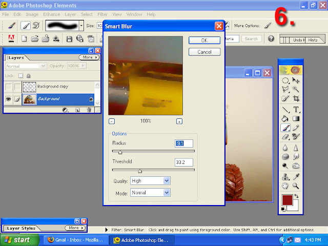Open the Mode dropdown in Smart Blur

(x=167, y=193)
